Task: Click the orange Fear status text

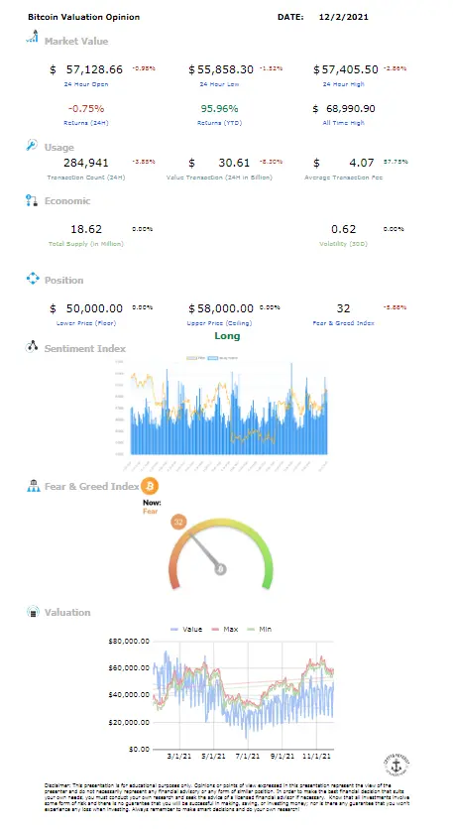Action: [151, 512]
